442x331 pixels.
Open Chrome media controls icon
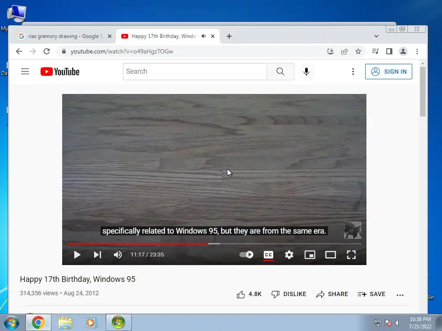(x=375, y=51)
